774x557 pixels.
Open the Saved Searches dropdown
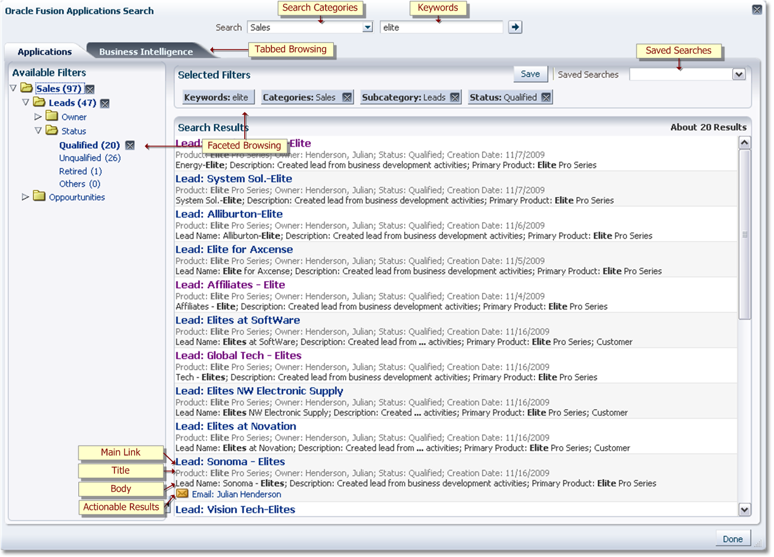pos(739,74)
